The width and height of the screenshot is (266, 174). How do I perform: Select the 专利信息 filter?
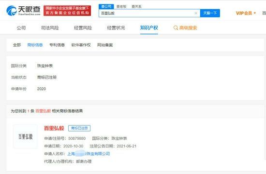[57, 45]
